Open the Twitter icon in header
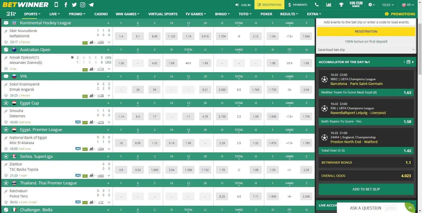 [x=74, y=5]
